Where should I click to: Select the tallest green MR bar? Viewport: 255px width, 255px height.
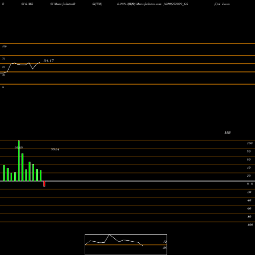click(x=19, y=161)
